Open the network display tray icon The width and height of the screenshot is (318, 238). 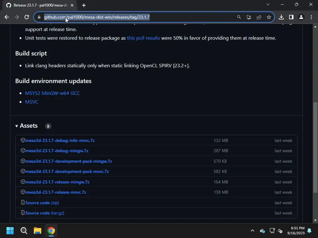[272, 231]
